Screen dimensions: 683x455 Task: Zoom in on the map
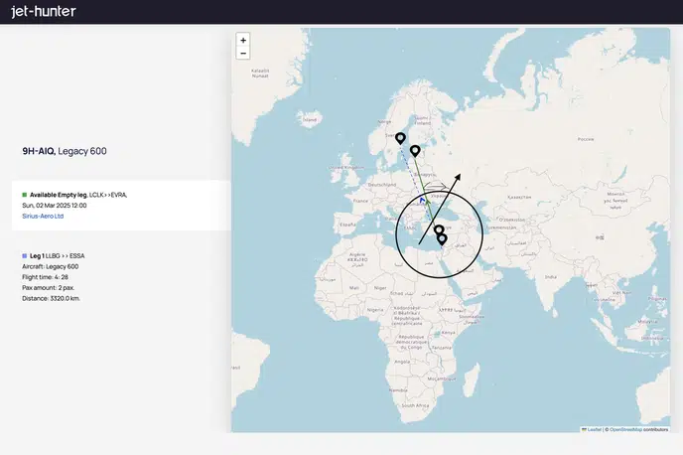click(243, 40)
